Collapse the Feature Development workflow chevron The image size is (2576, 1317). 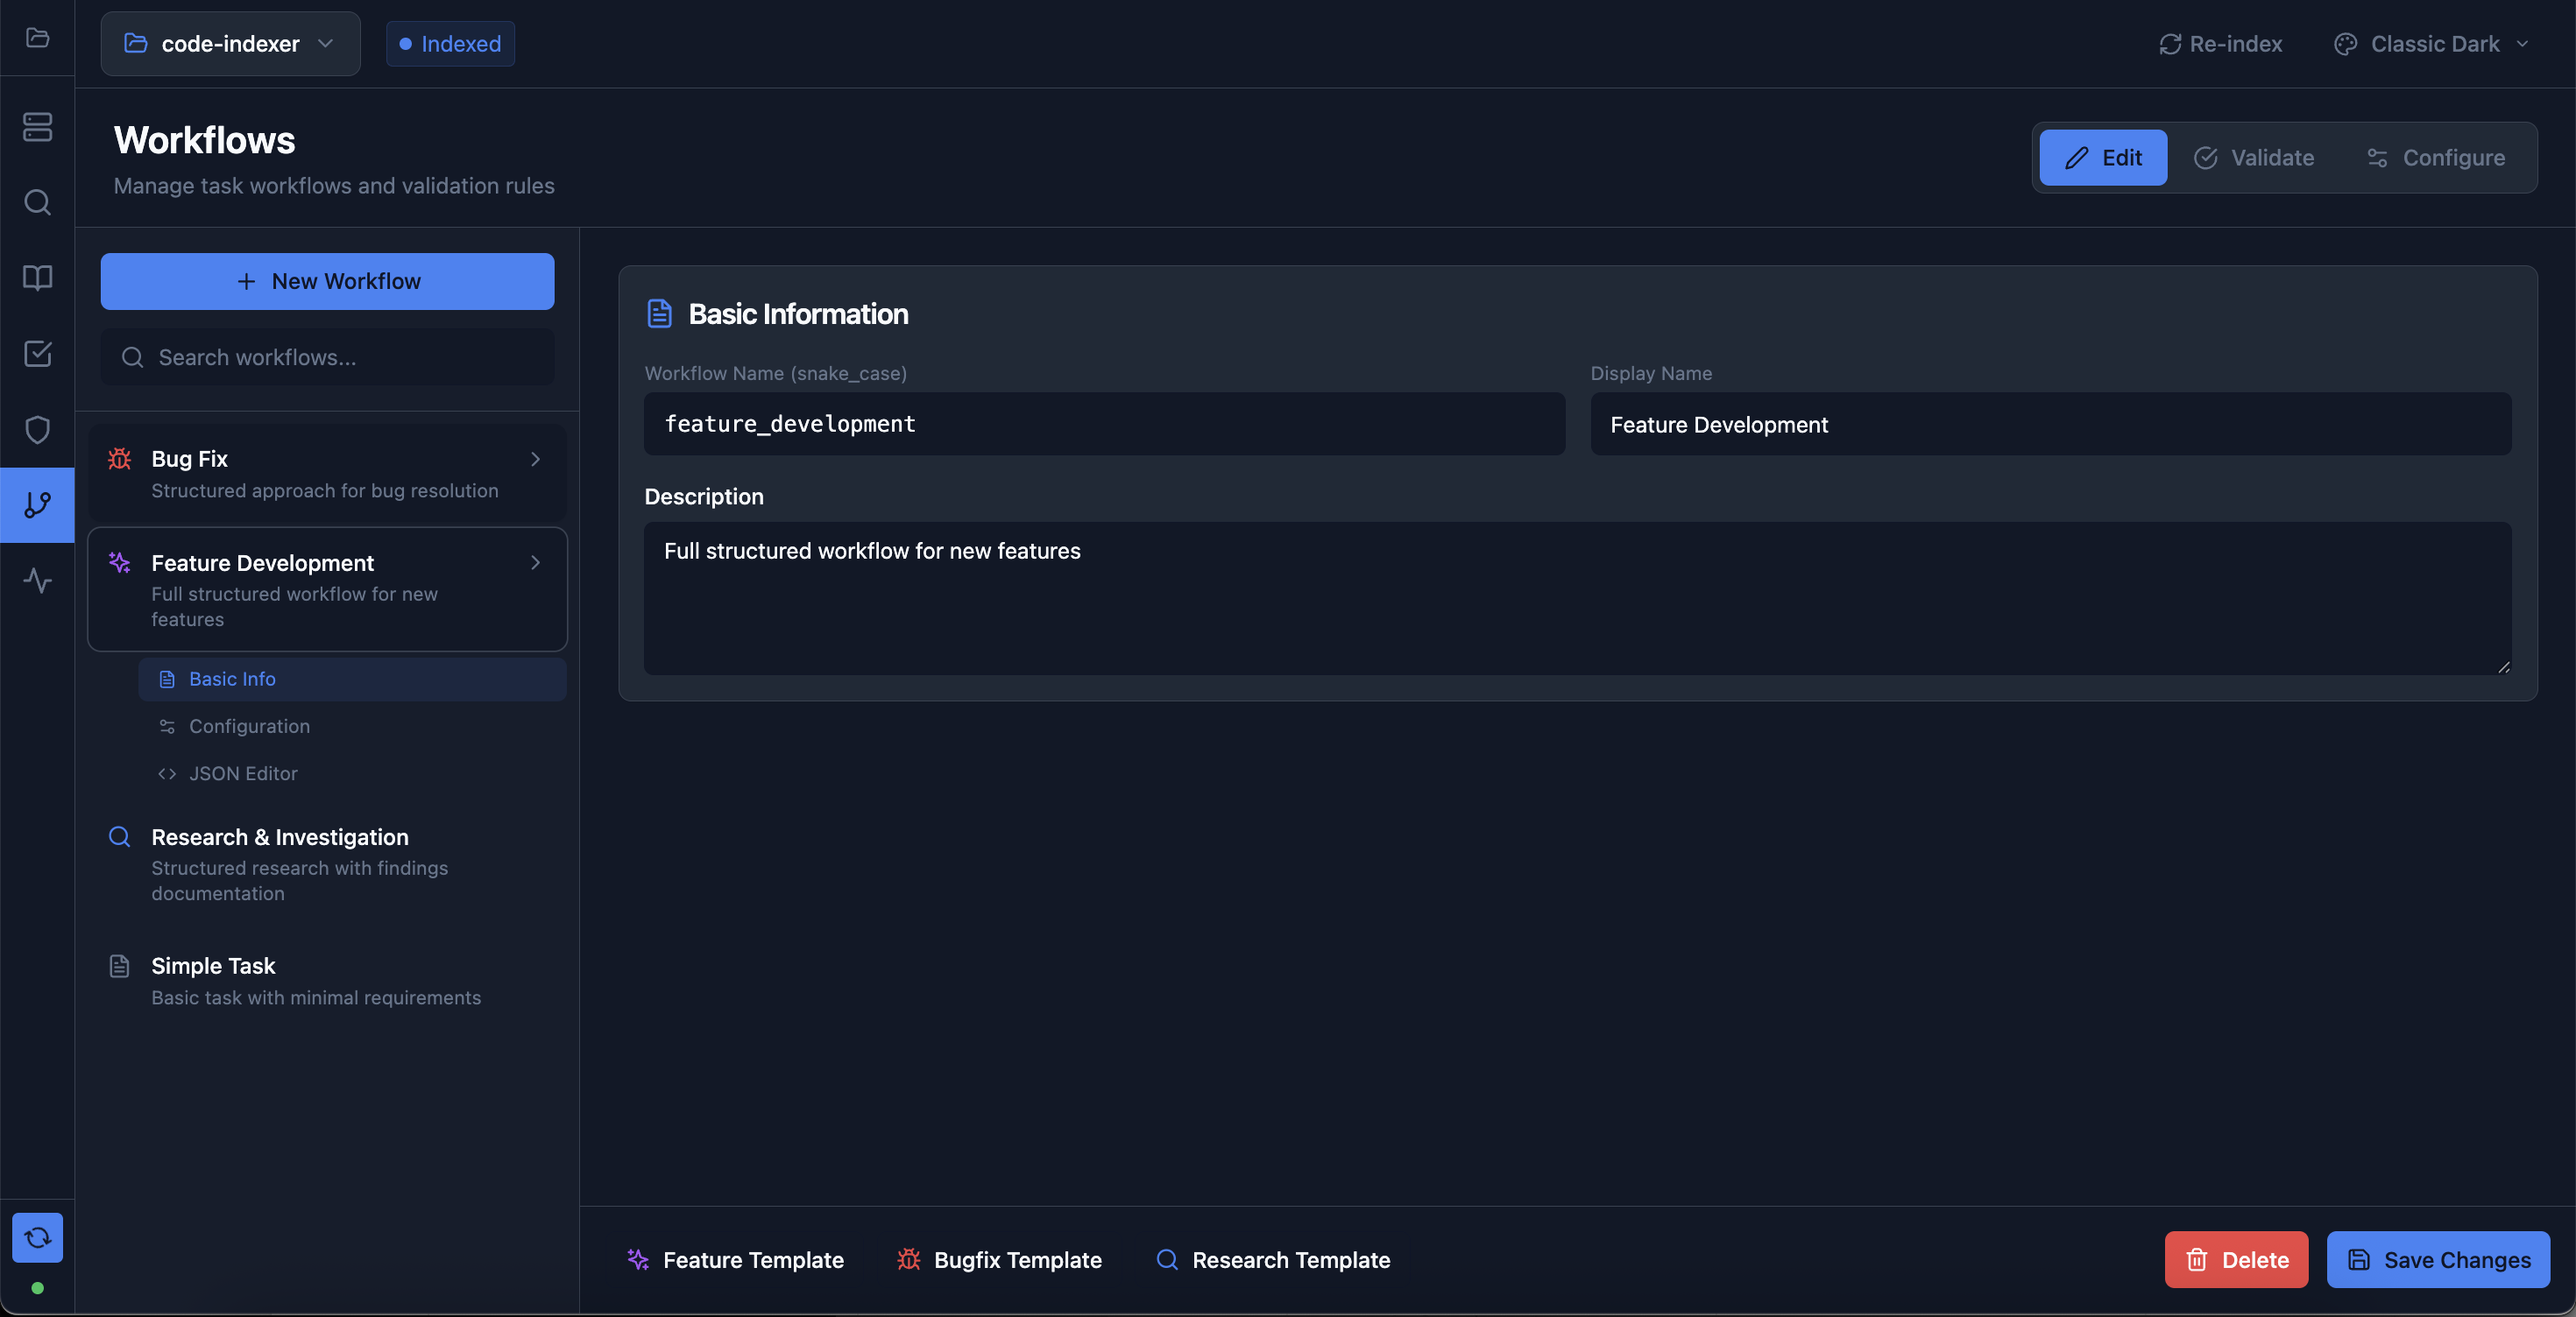pyautogui.click(x=535, y=562)
